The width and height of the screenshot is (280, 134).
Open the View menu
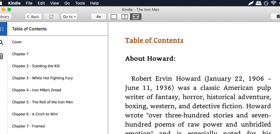tap(55, 3)
